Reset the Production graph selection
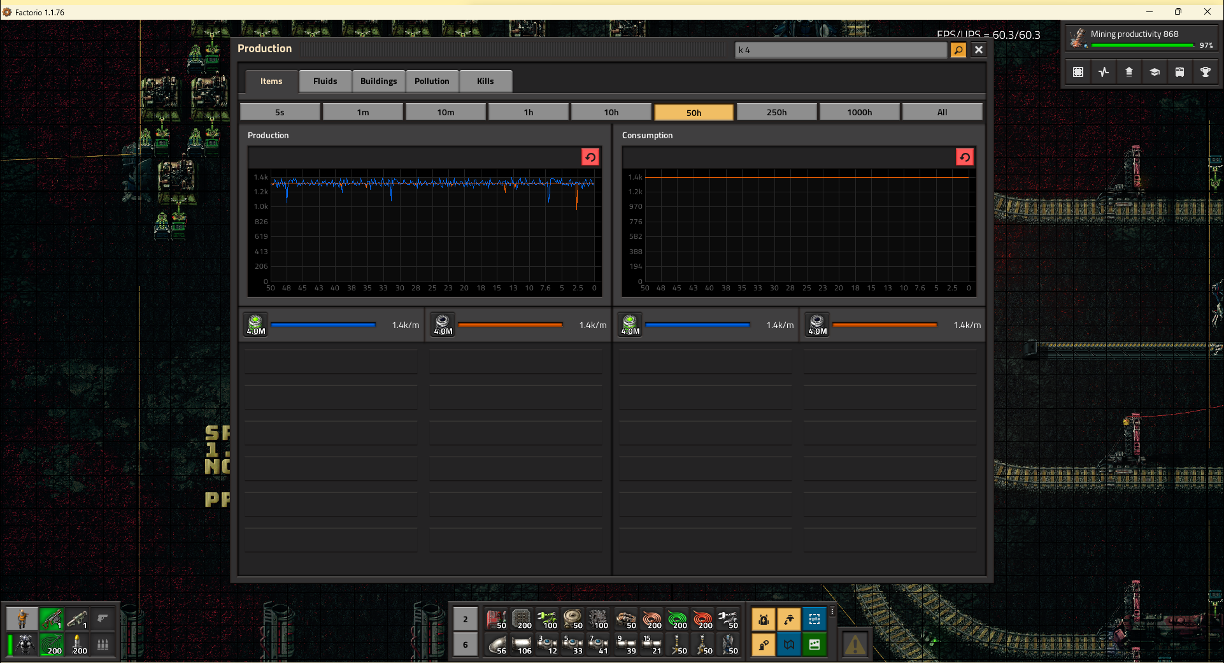Screen dimensions: 1224x663 coord(590,157)
